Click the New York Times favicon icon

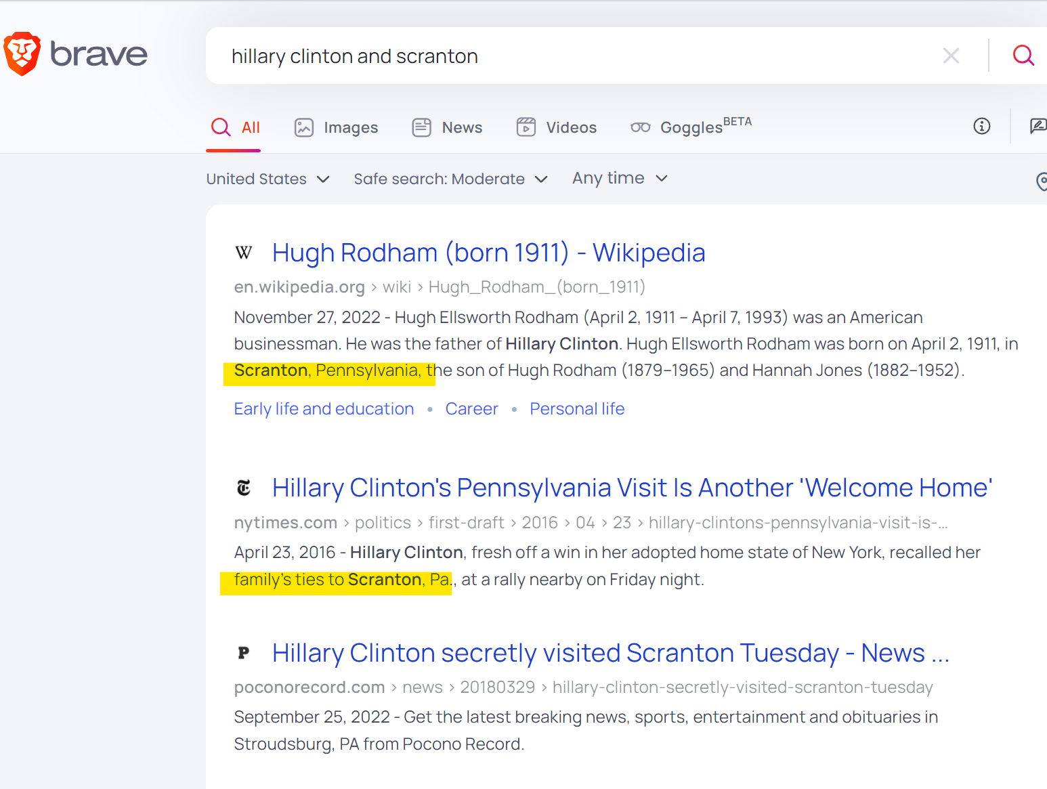point(244,488)
